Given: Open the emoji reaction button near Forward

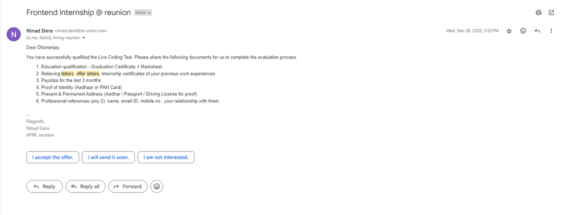Looking at the screenshot, I should (x=157, y=186).
